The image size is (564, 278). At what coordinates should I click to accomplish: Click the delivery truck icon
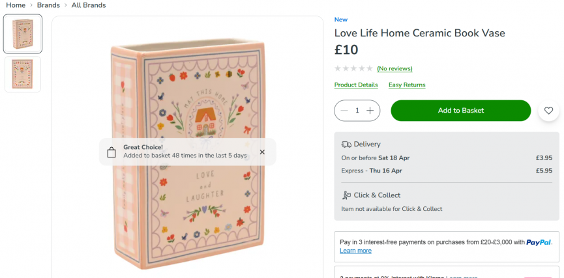point(346,144)
